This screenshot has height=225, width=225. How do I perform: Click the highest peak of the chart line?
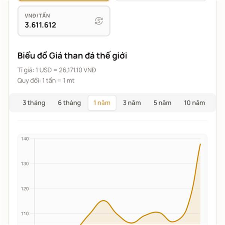pyautogui.click(x=200, y=144)
